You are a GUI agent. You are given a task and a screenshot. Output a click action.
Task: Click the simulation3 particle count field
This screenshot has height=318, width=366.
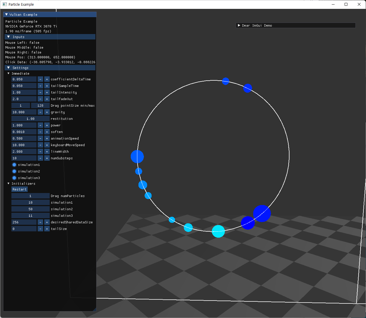pyautogui.click(x=31, y=216)
